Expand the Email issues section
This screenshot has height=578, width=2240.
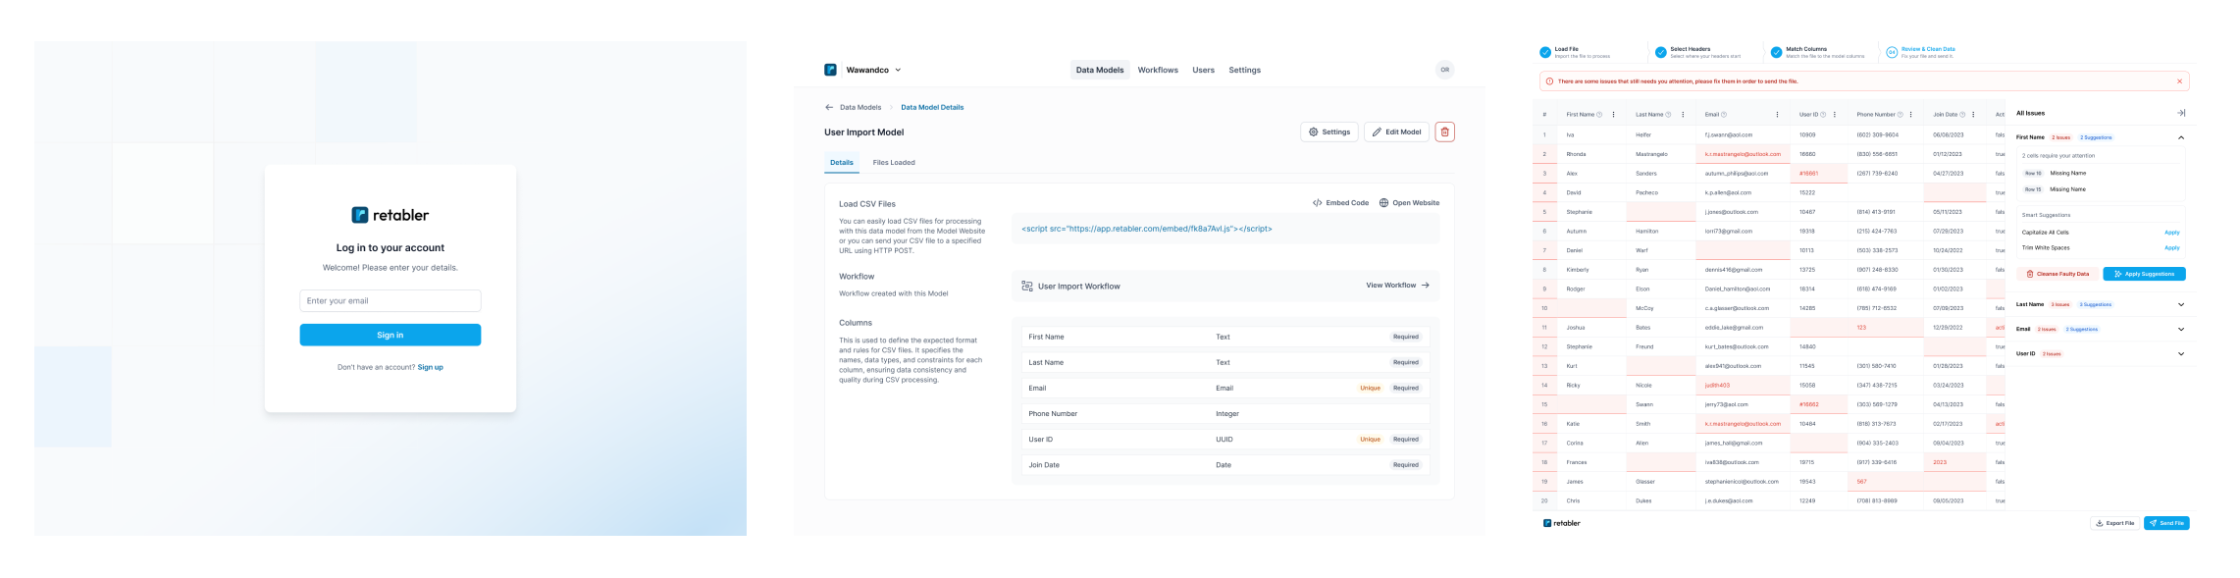(x=2181, y=329)
